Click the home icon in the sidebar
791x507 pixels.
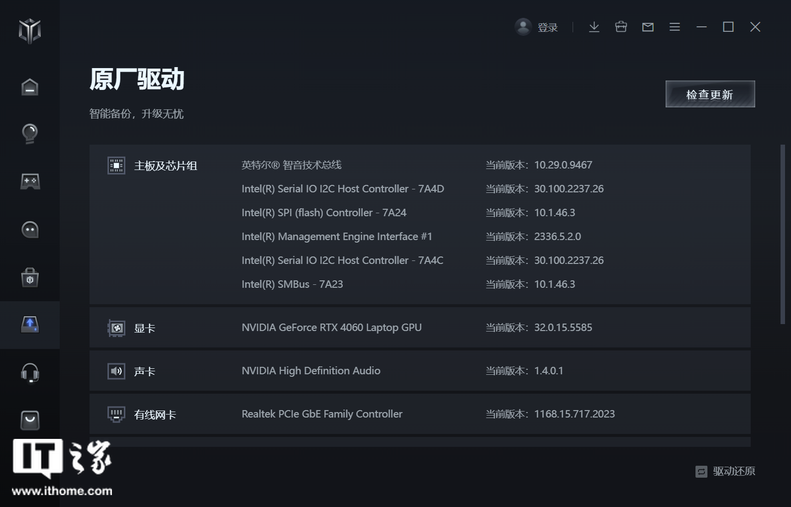click(30, 87)
